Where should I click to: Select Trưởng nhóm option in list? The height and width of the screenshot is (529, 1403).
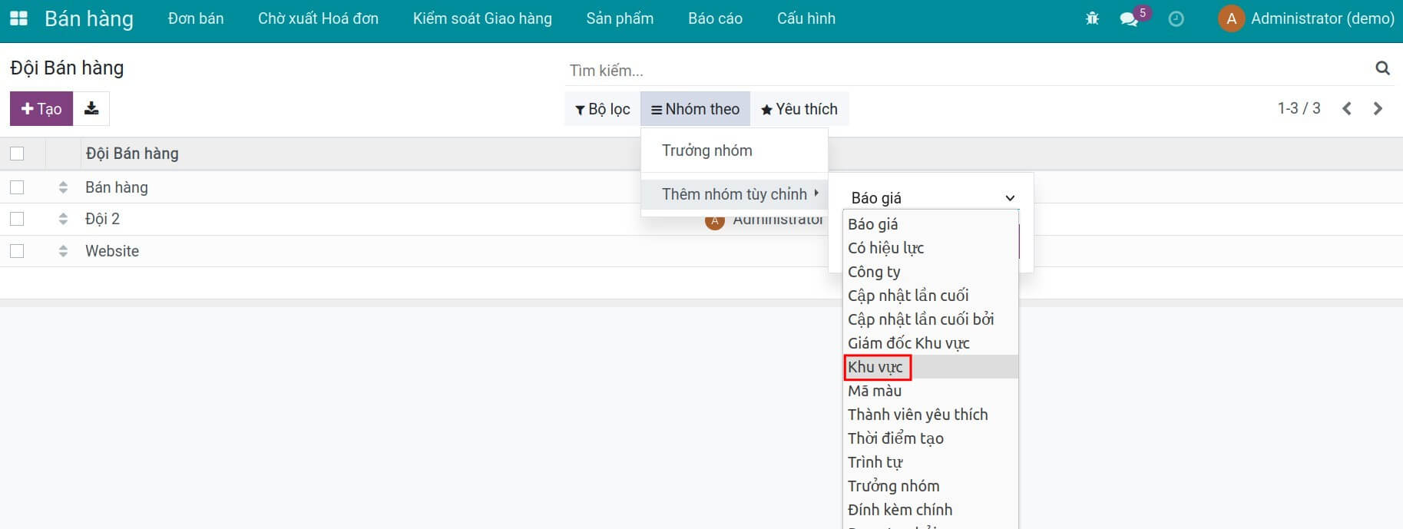(x=931, y=486)
